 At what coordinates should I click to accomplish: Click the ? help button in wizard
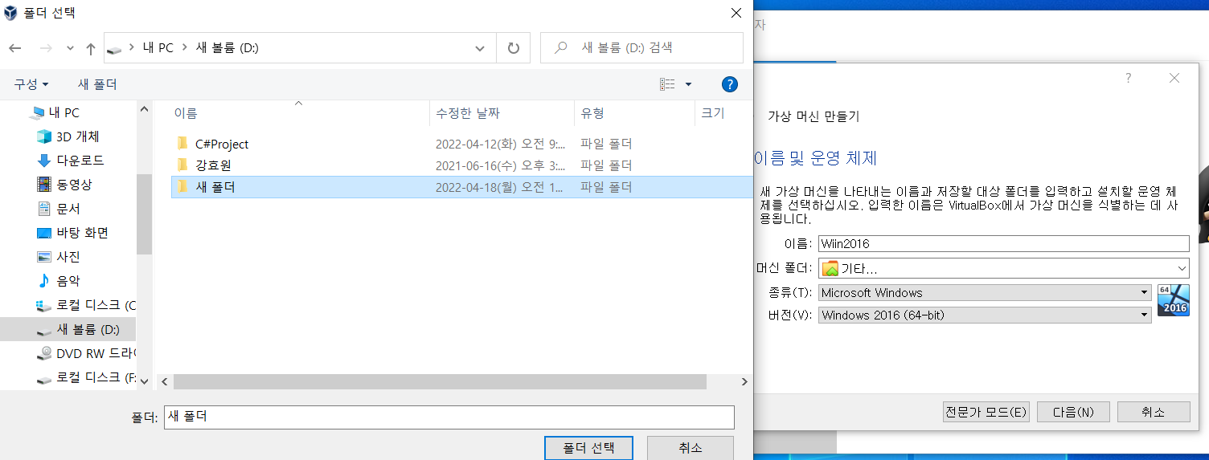tap(1129, 78)
